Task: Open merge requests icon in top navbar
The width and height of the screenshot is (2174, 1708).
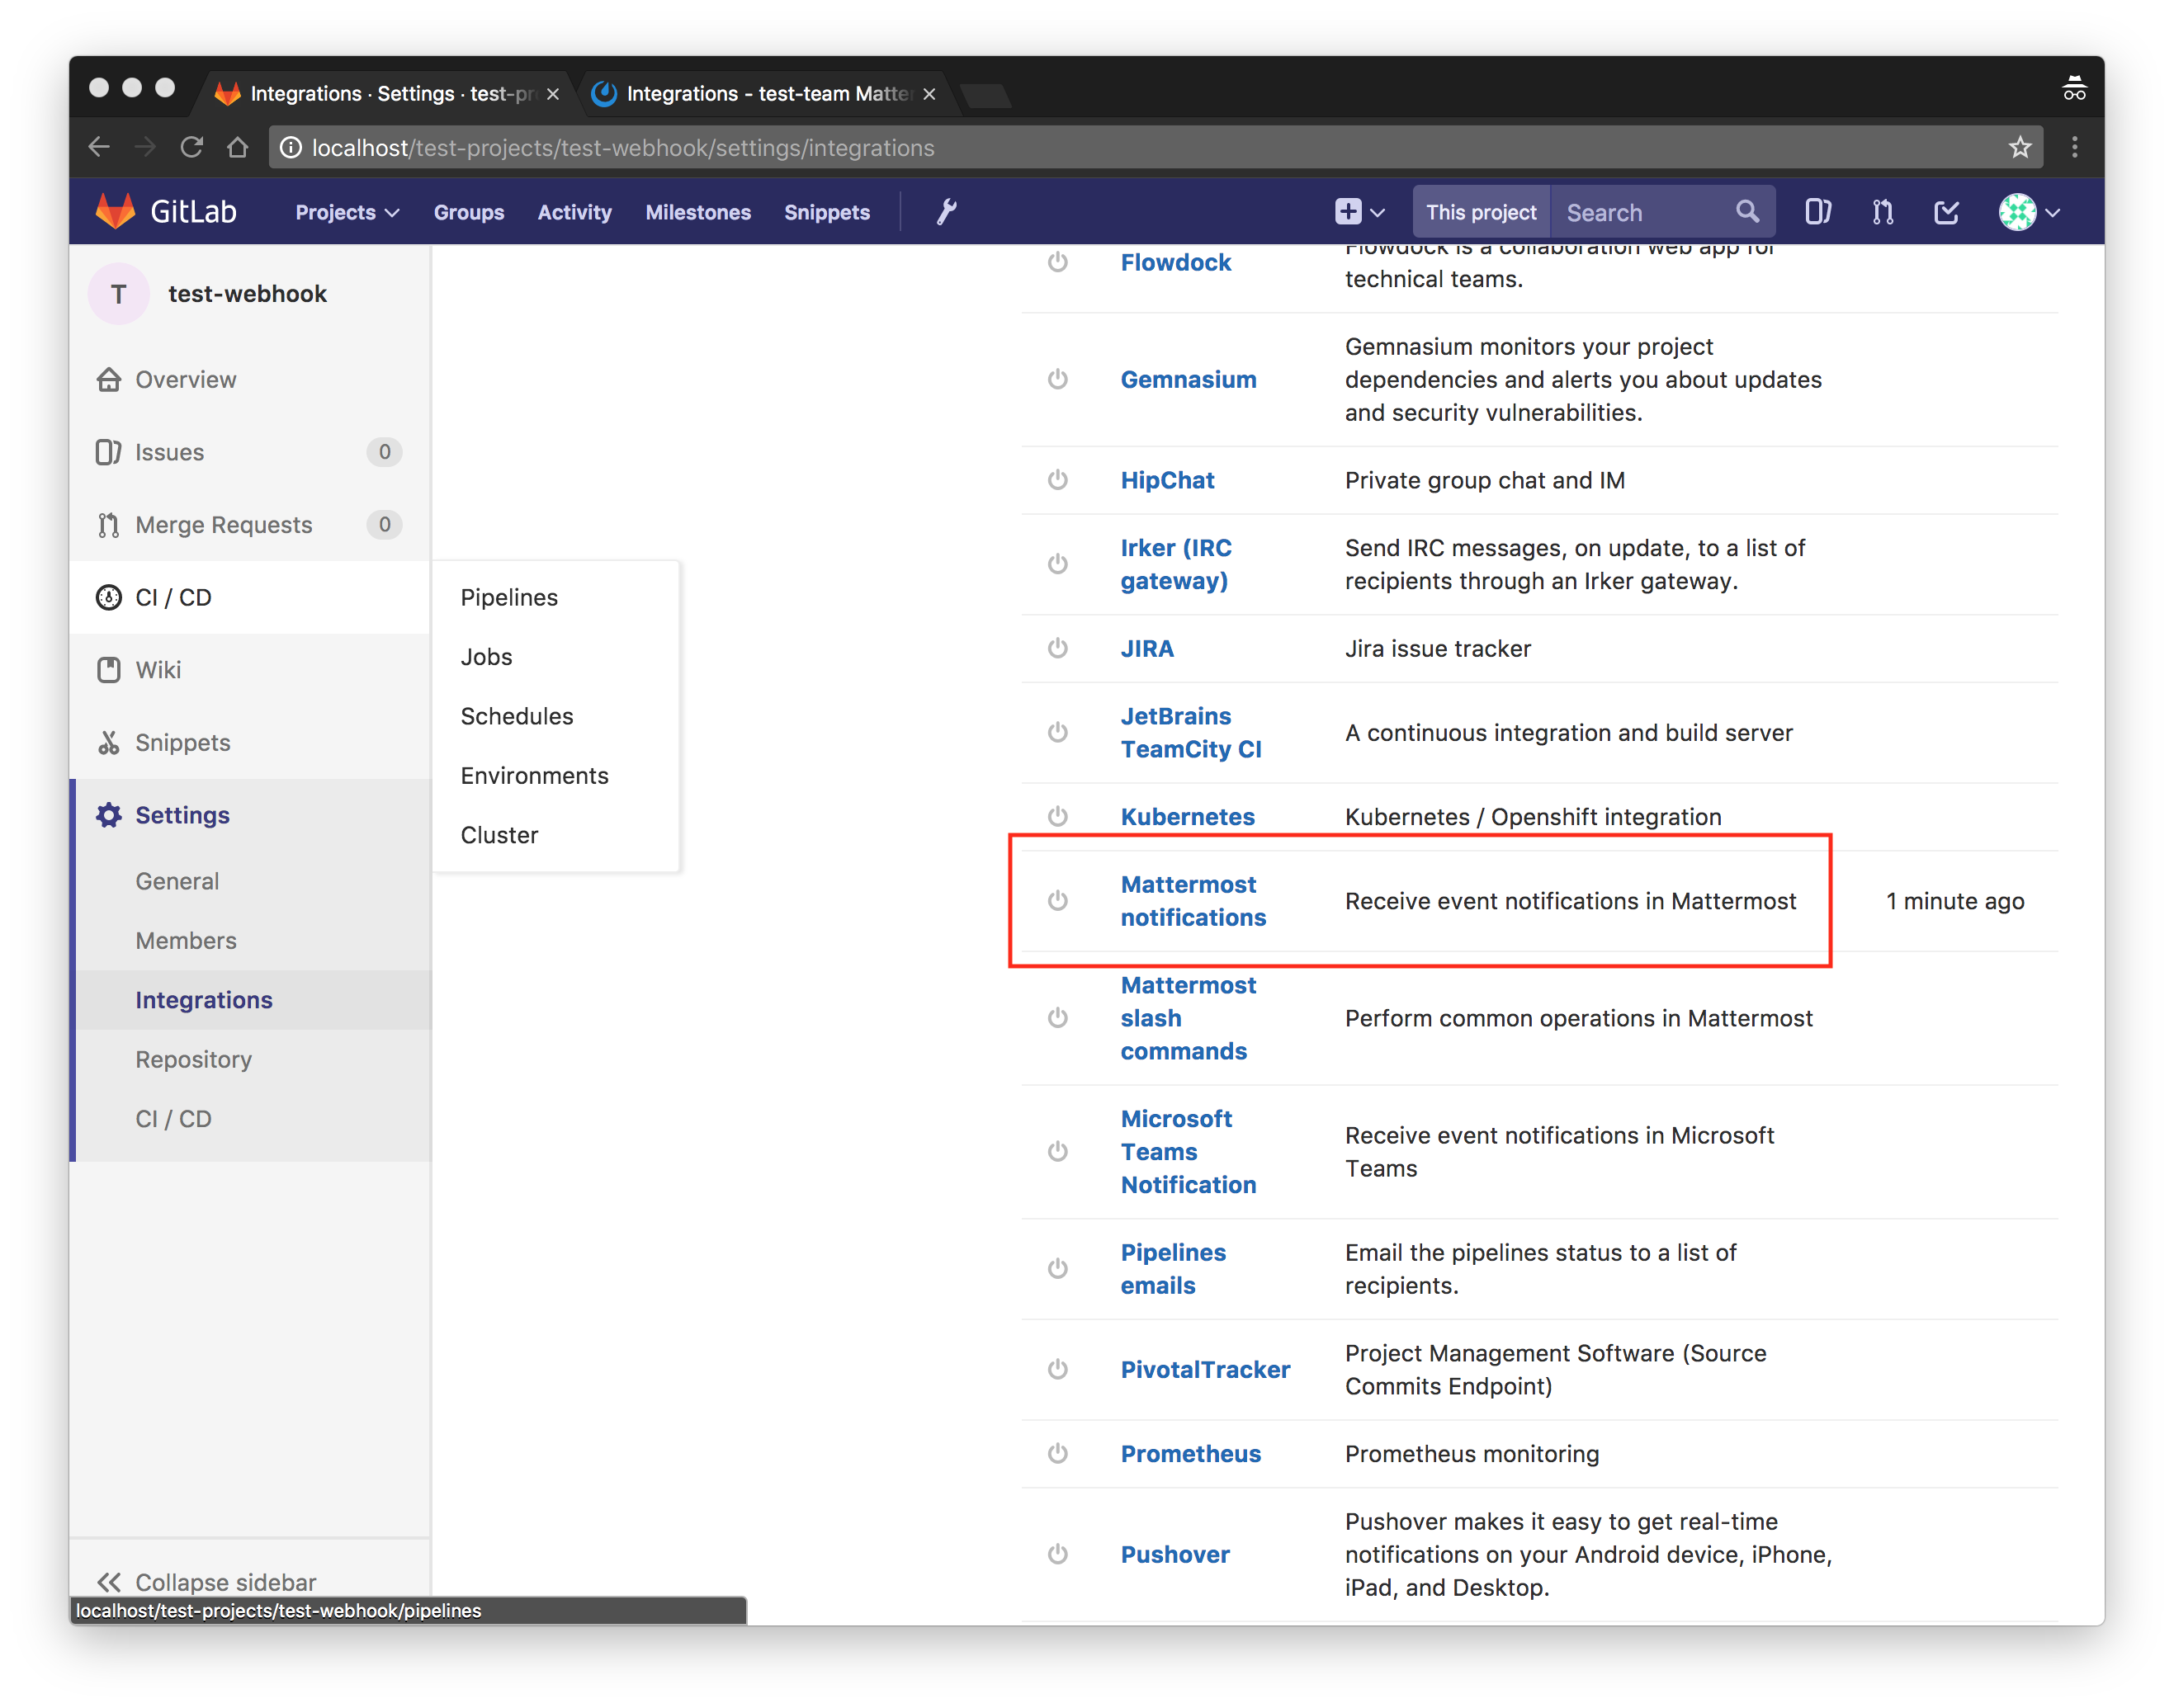Action: [1882, 212]
